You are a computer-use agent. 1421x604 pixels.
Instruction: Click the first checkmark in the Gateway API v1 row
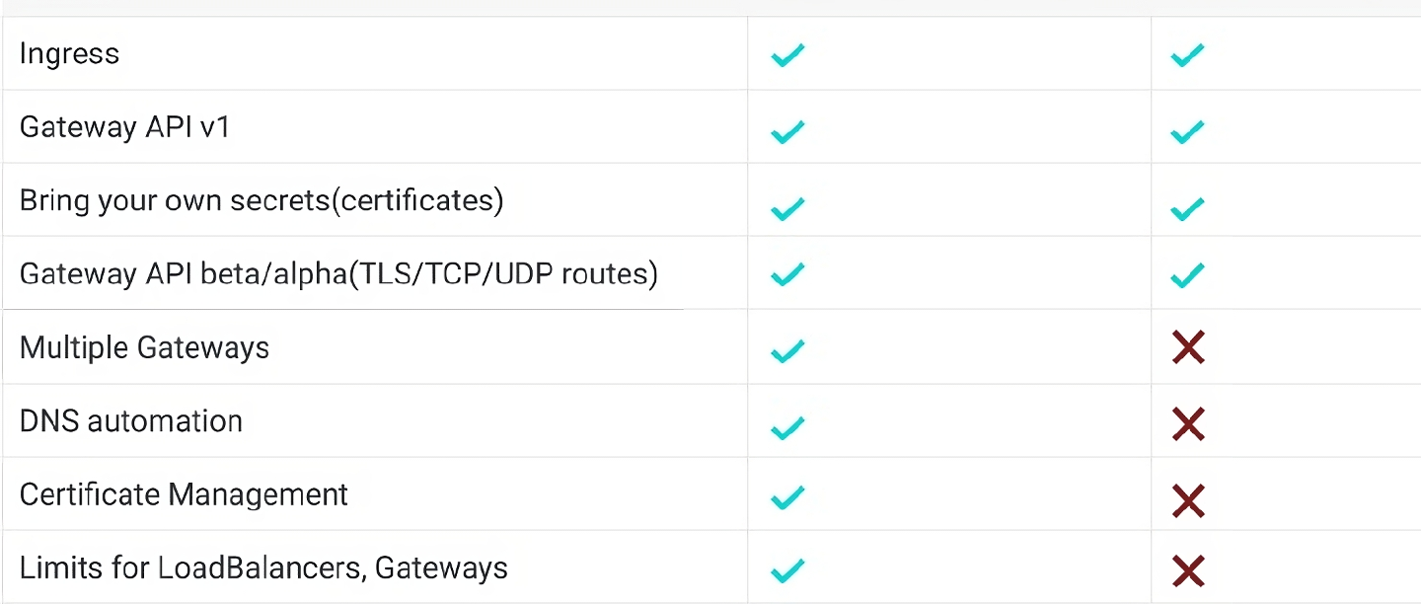(787, 131)
